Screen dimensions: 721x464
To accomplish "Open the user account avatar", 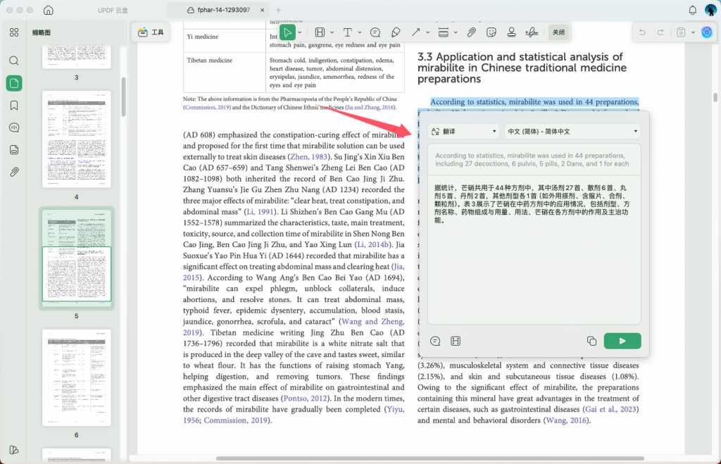I will point(710,10).
